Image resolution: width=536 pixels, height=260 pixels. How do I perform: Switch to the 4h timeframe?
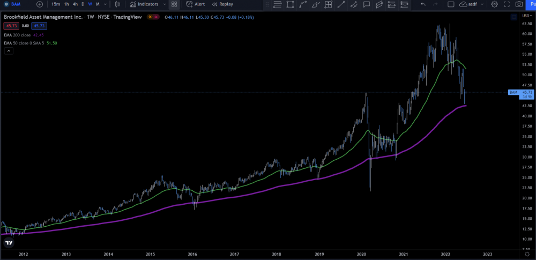pos(75,4)
